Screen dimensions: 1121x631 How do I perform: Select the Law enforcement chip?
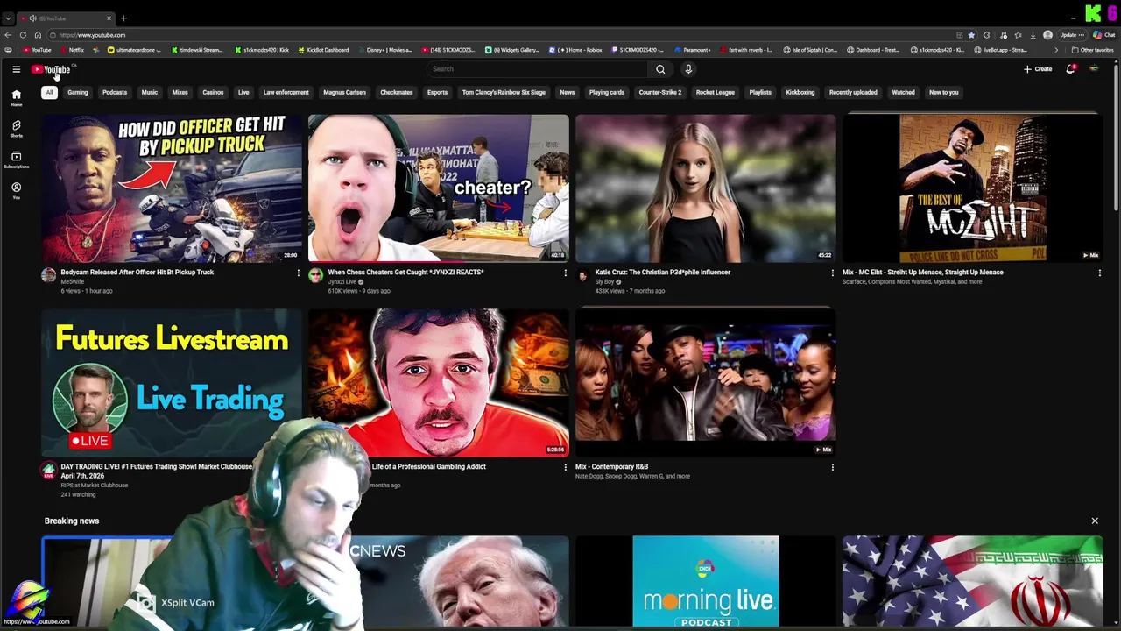pyautogui.click(x=286, y=92)
